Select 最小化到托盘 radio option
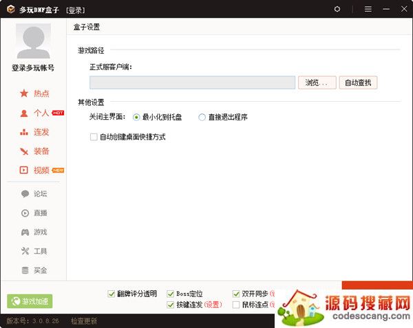This screenshot has width=413, height=328. pyautogui.click(x=136, y=117)
